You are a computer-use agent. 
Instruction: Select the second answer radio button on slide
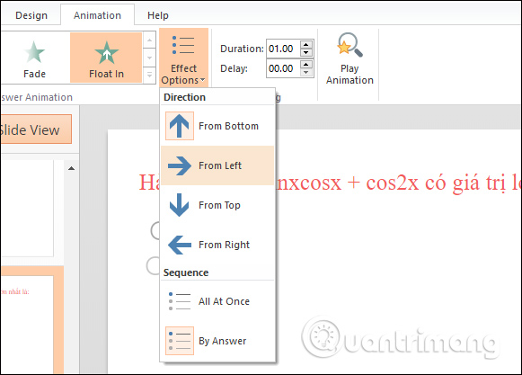pos(153,266)
